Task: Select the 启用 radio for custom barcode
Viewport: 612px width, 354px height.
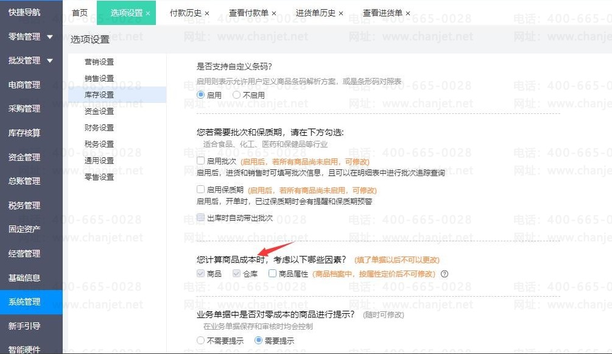Action: [200, 94]
